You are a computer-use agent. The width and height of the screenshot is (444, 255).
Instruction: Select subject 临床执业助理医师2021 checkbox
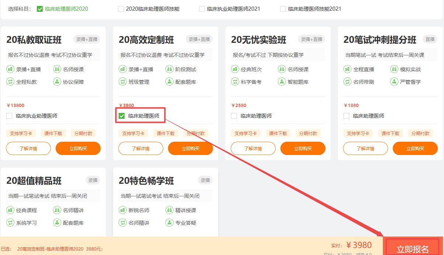[202, 9]
